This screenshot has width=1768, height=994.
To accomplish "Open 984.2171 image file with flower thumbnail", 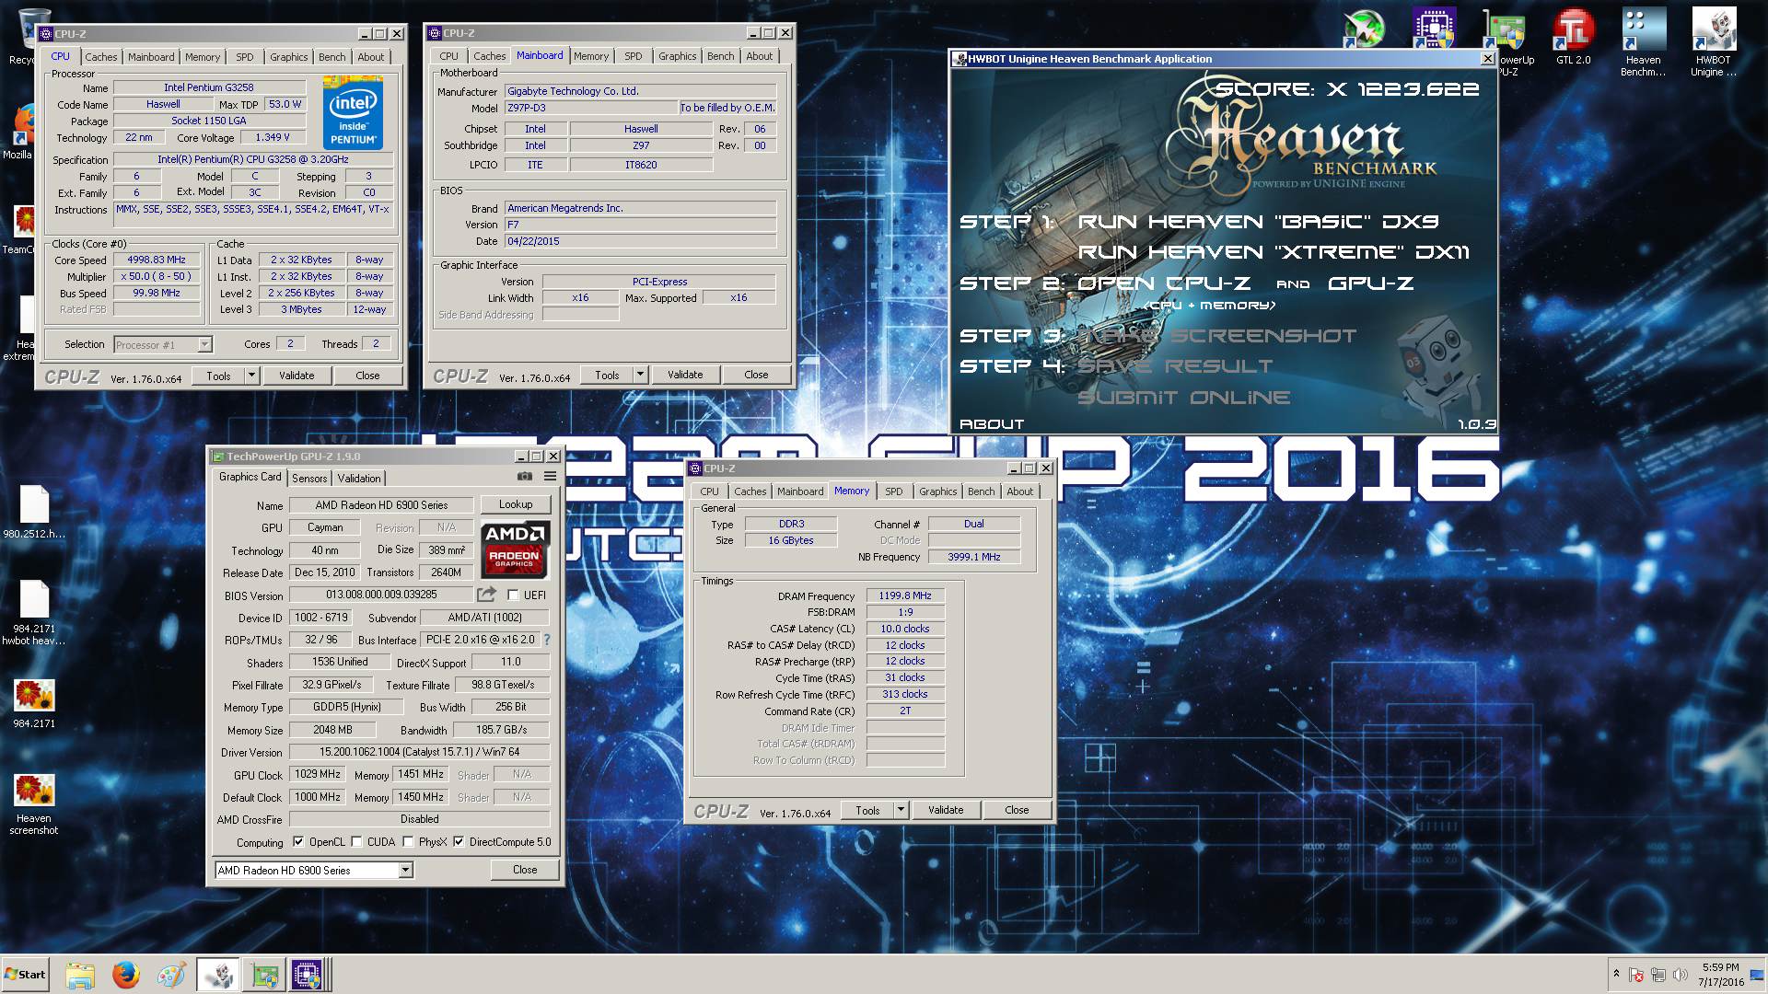I will (34, 704).
